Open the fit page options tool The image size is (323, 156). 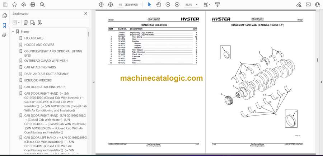(x=205, y=5)
